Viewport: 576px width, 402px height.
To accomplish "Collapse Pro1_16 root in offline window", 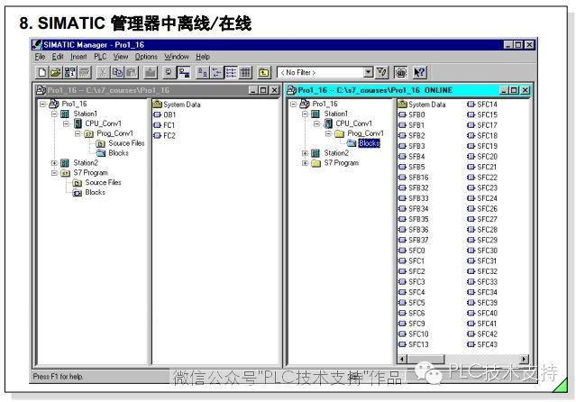I will tap(42, 104).
